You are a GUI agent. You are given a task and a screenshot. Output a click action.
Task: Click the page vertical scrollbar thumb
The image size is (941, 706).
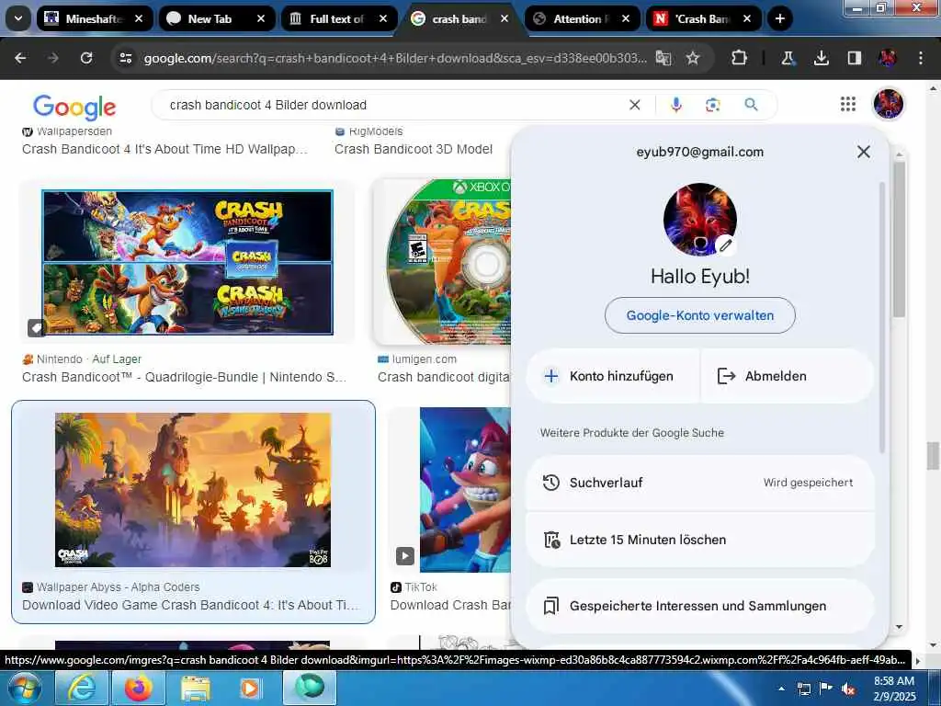click(x=934, y=456)
